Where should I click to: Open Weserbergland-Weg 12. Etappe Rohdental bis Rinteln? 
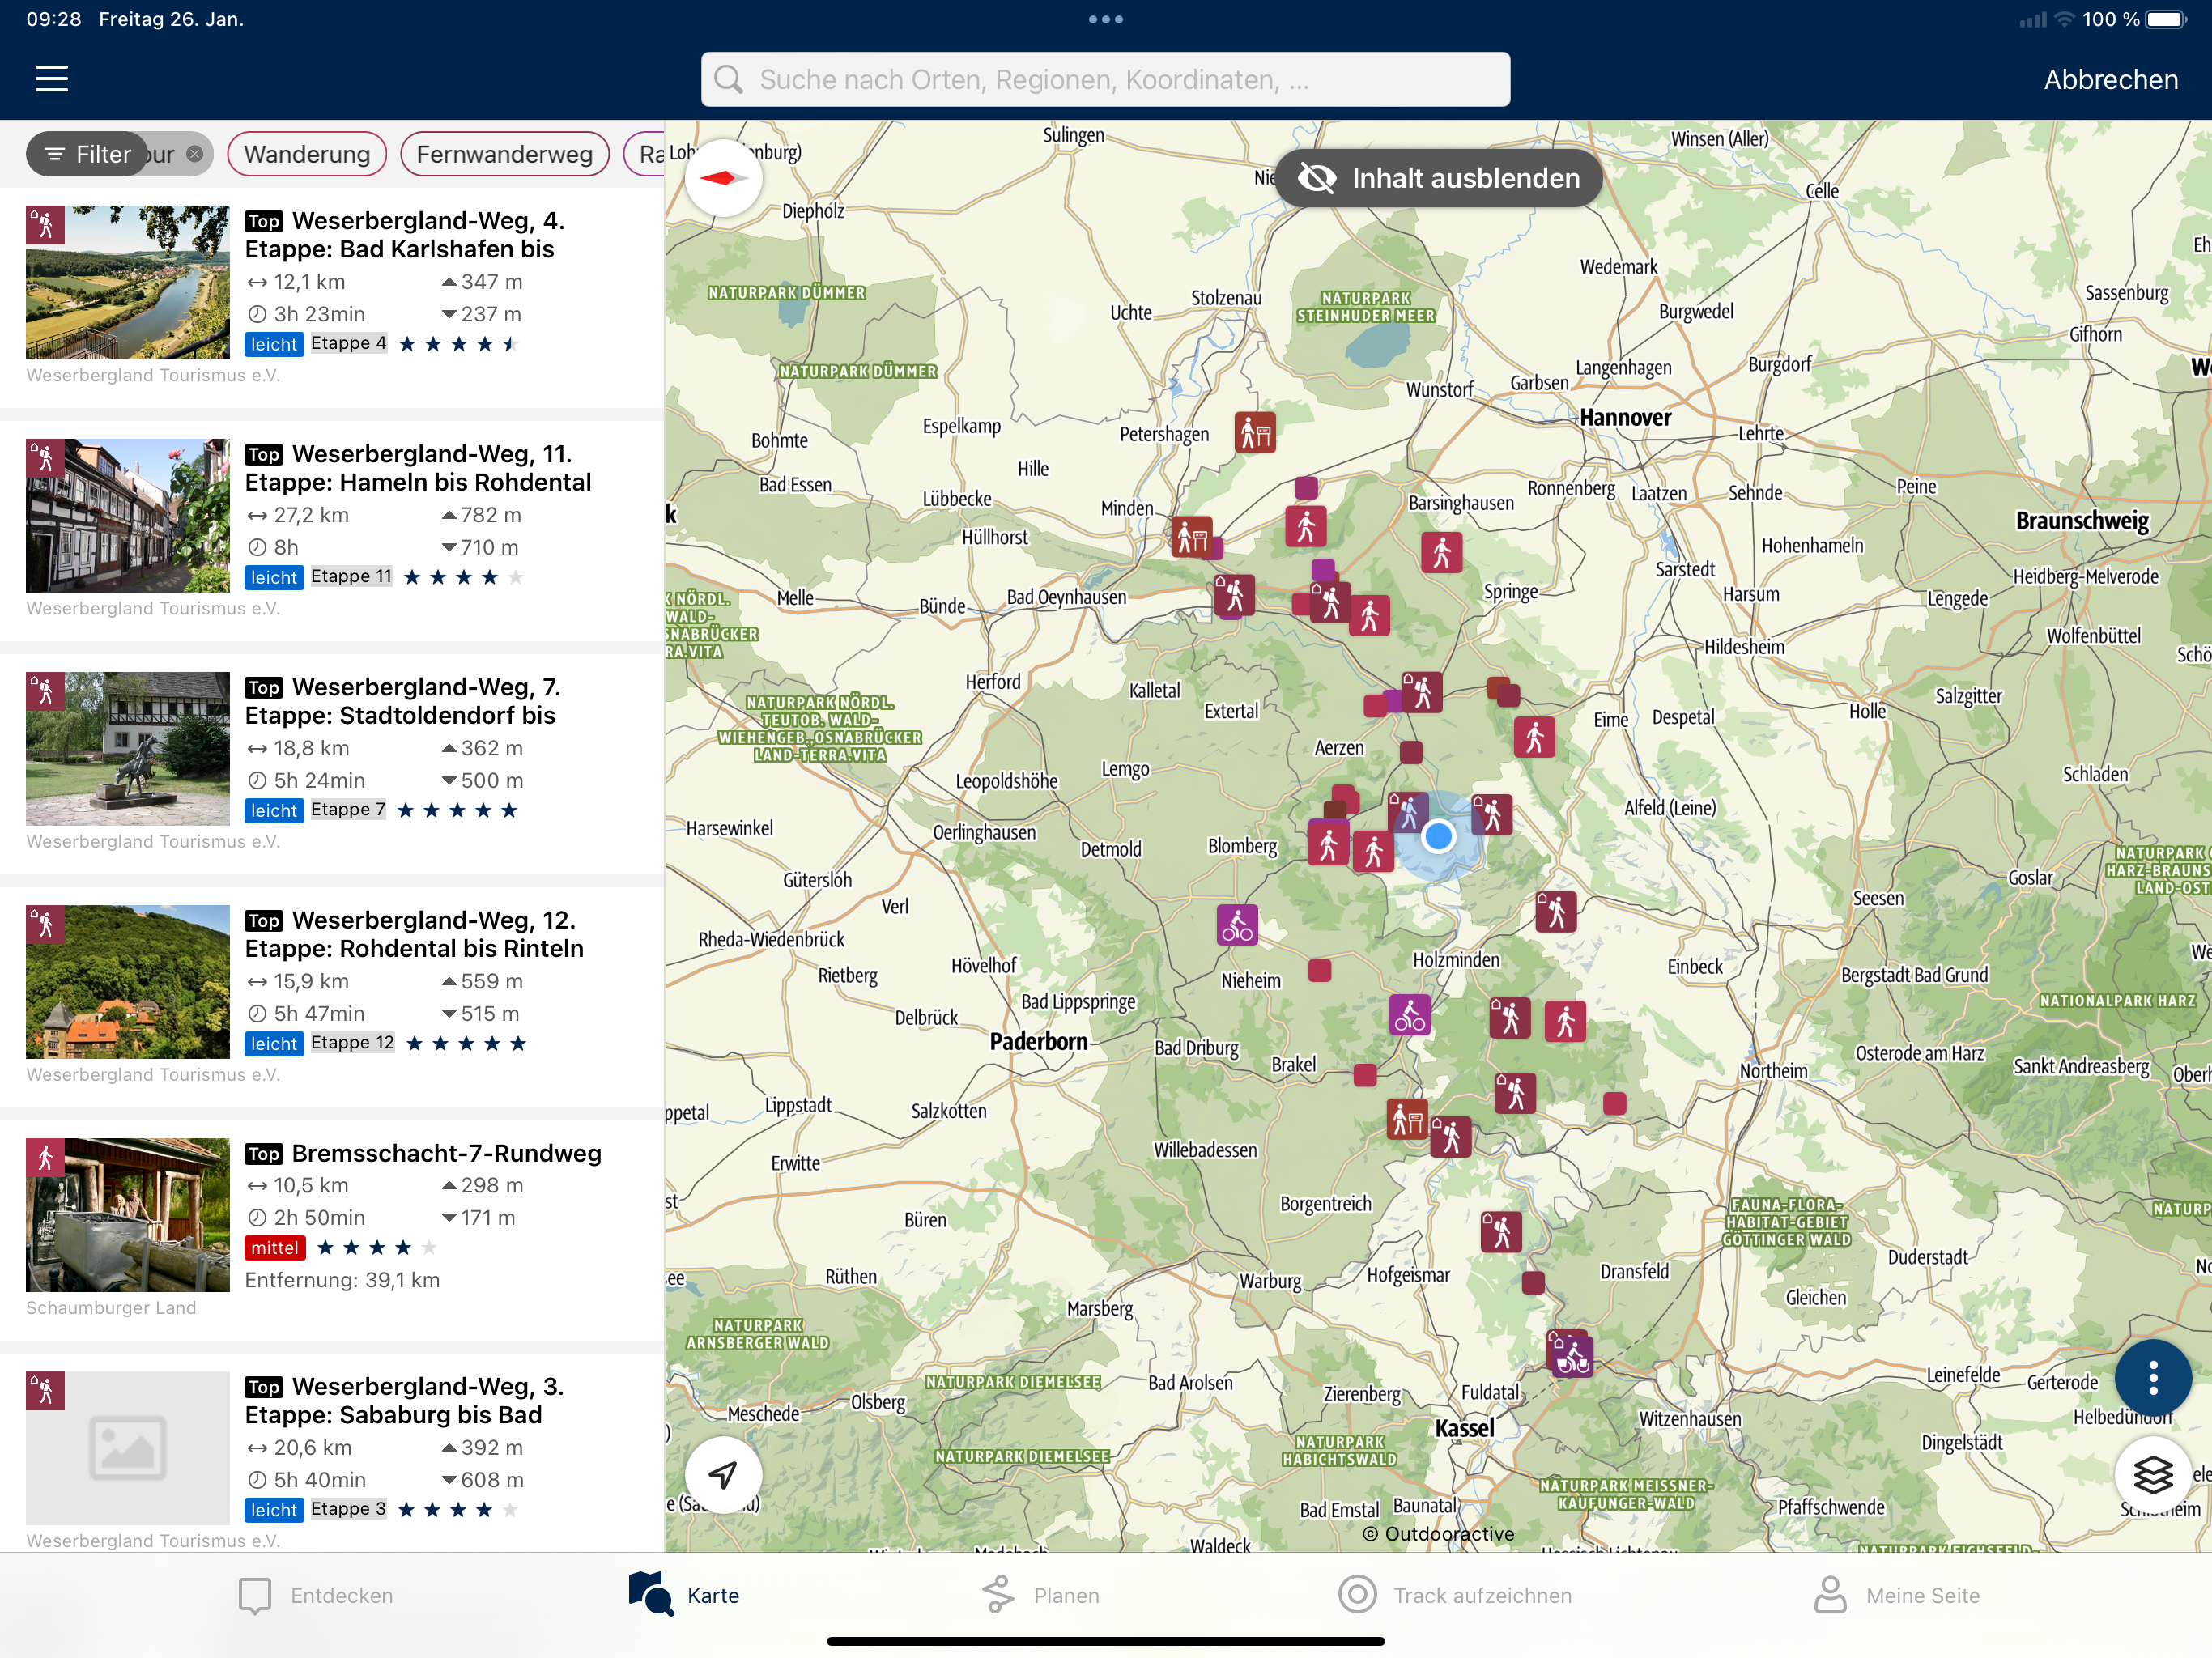click(x=332, y=996)
